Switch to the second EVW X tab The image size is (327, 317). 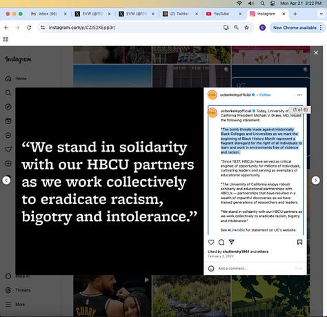[x=137, y=14]
